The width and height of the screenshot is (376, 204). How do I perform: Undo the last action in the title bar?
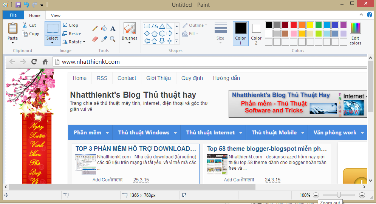pos(26,5)
